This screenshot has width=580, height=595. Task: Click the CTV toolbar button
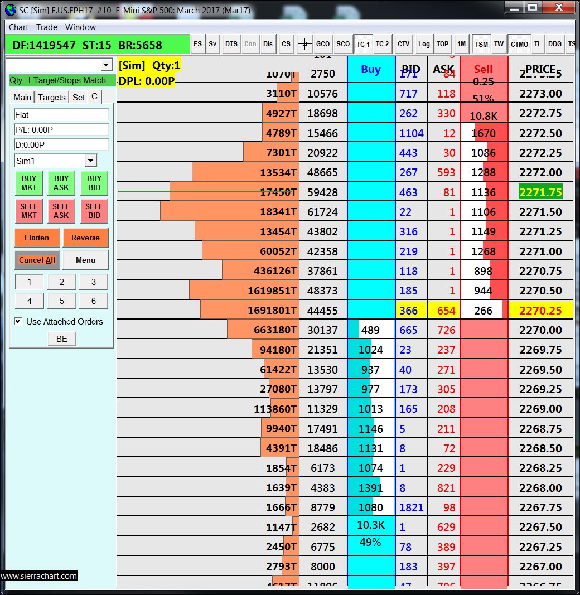pyautogui.click(x=404, y=44)
